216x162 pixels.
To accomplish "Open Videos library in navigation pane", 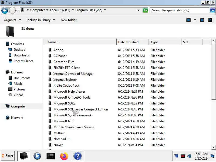I will [18, 95].
